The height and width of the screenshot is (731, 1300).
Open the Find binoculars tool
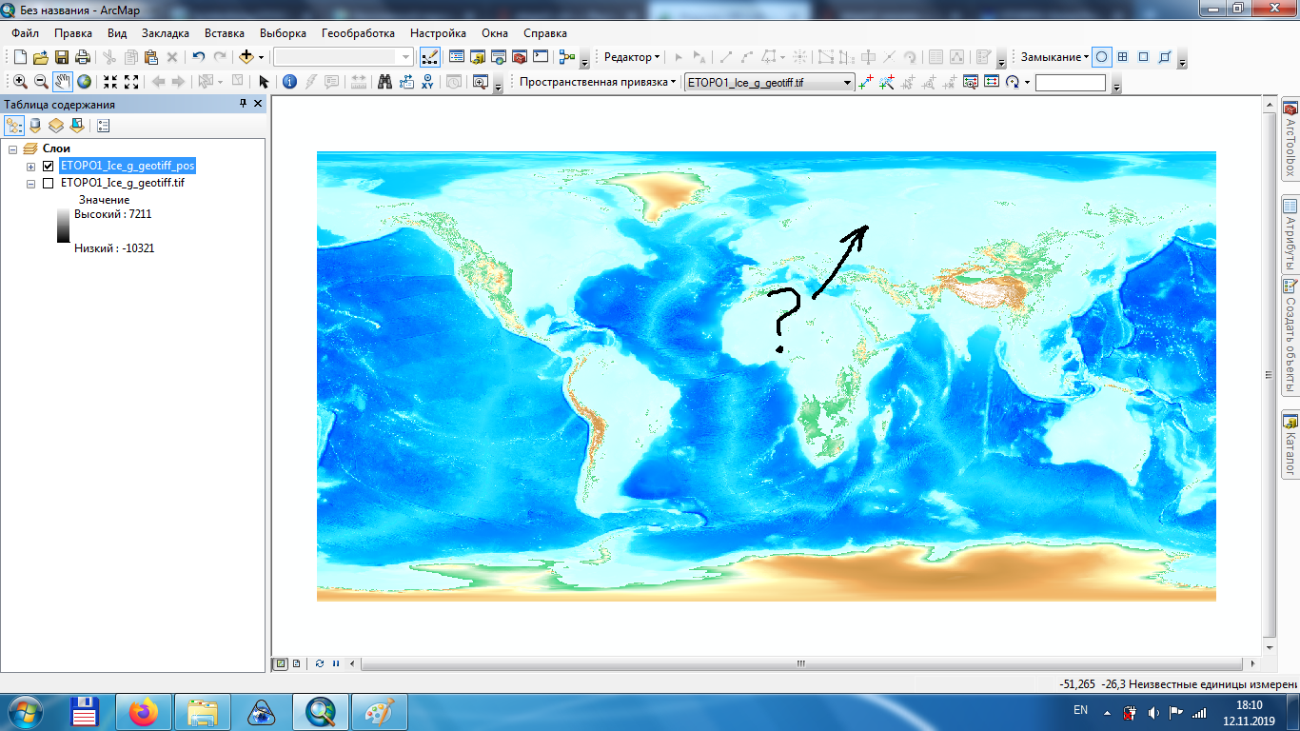click(384, 82)
